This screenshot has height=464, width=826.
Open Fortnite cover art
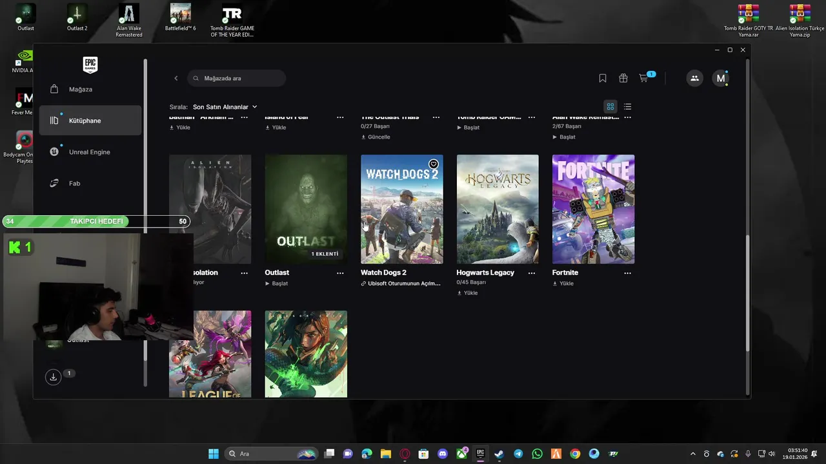[x=593, y=209]
